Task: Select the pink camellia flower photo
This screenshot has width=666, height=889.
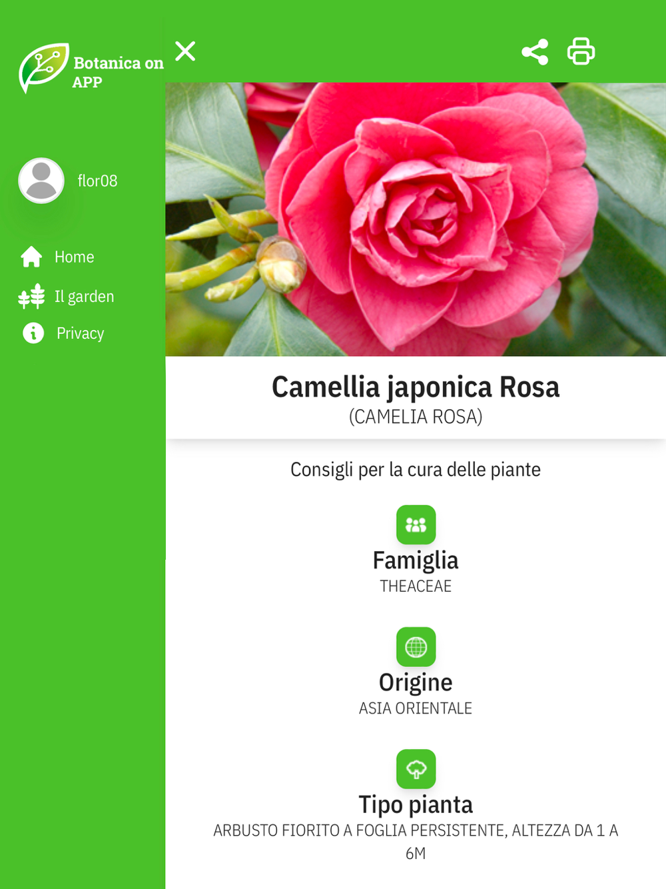Action: tap(416, 219)
